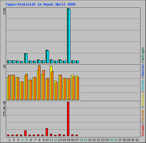
Task: Click the 'Rechner' legend label
Action: pos(143,115)
